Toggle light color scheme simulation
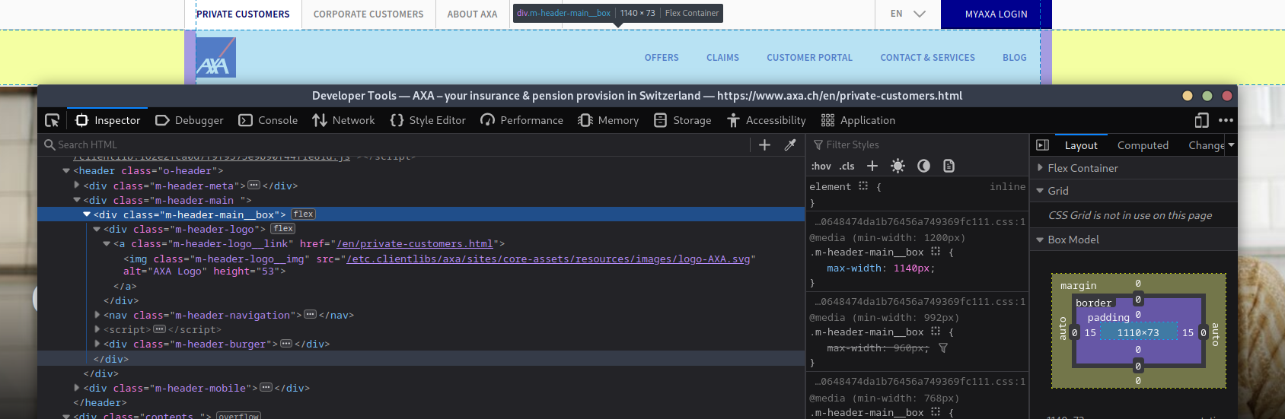The image size is (1285, 419). click(898, 166)
